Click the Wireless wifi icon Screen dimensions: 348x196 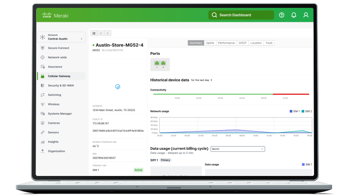coord(43,104)
